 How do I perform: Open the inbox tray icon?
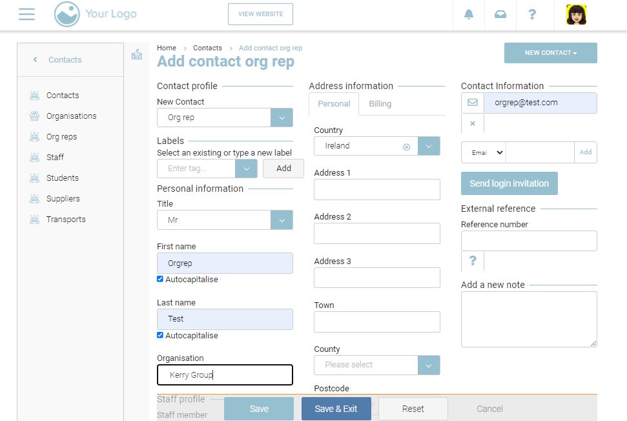point(500,14)
